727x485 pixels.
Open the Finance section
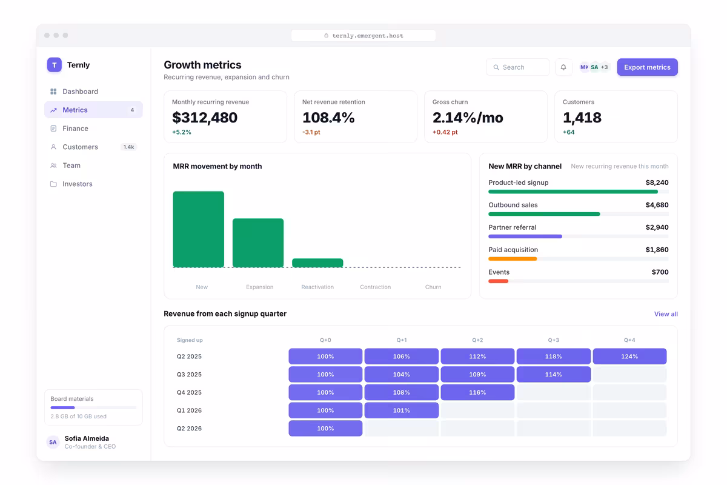click(x=93, y=129)
